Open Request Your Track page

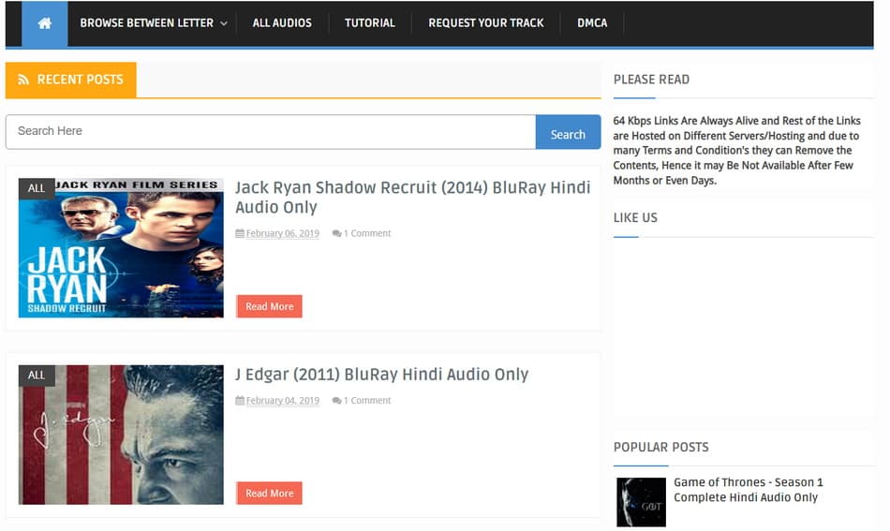pos(485,23)
